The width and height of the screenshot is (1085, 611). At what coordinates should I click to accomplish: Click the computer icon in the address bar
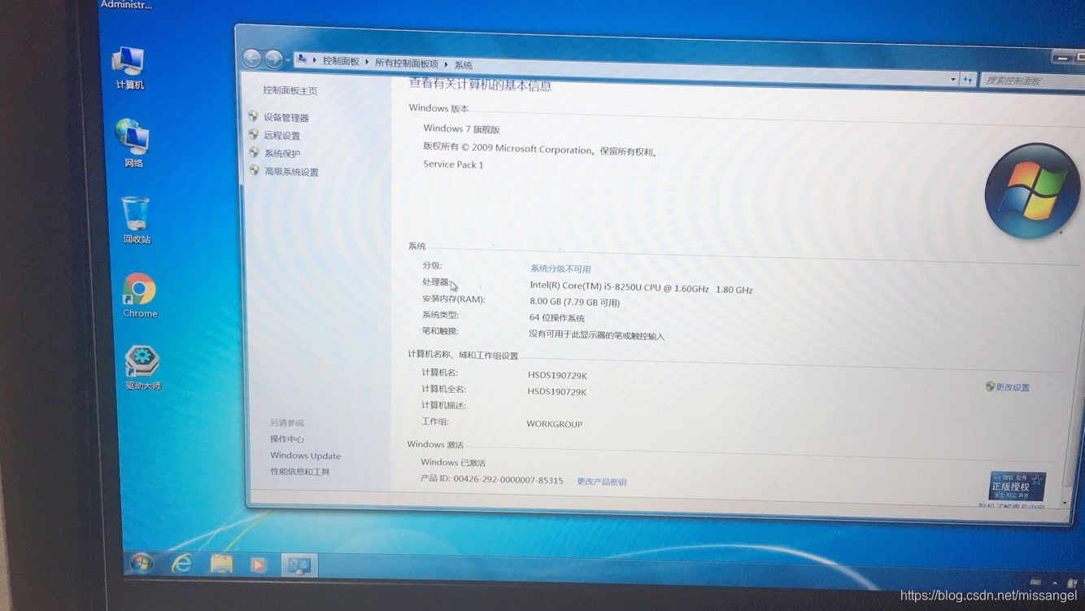(x=302, y=59)
